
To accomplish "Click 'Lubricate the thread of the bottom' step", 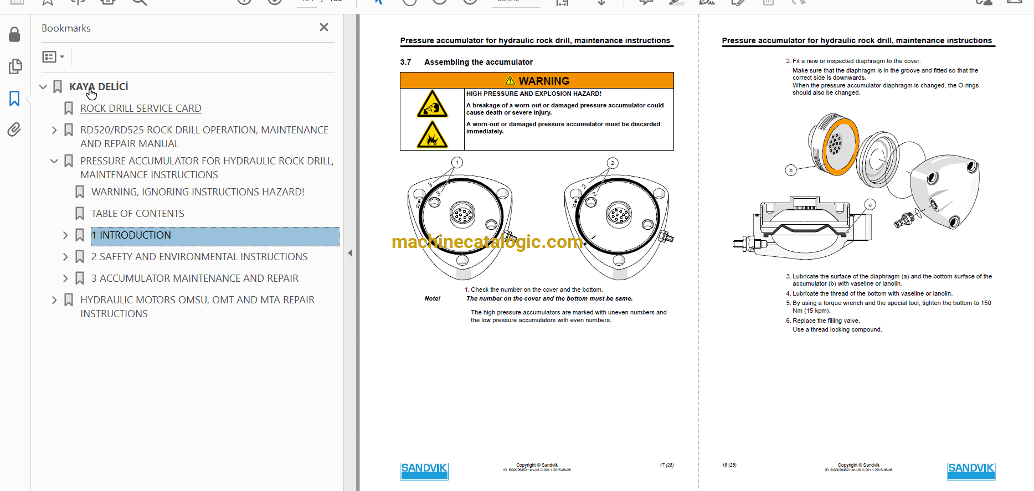I will click(x=870, y=294).
